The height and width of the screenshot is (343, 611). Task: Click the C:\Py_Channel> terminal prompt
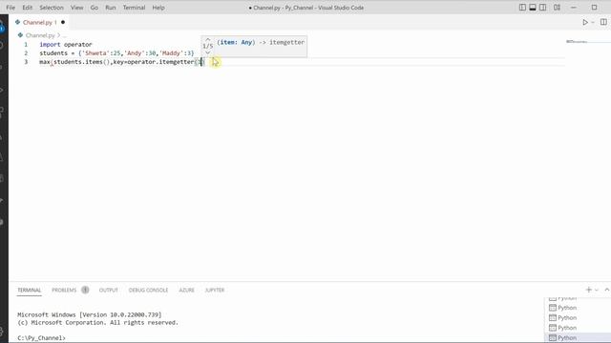tap(41, 338)
